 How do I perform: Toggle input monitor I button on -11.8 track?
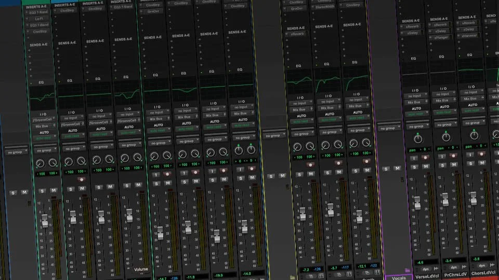click(184, 173)
